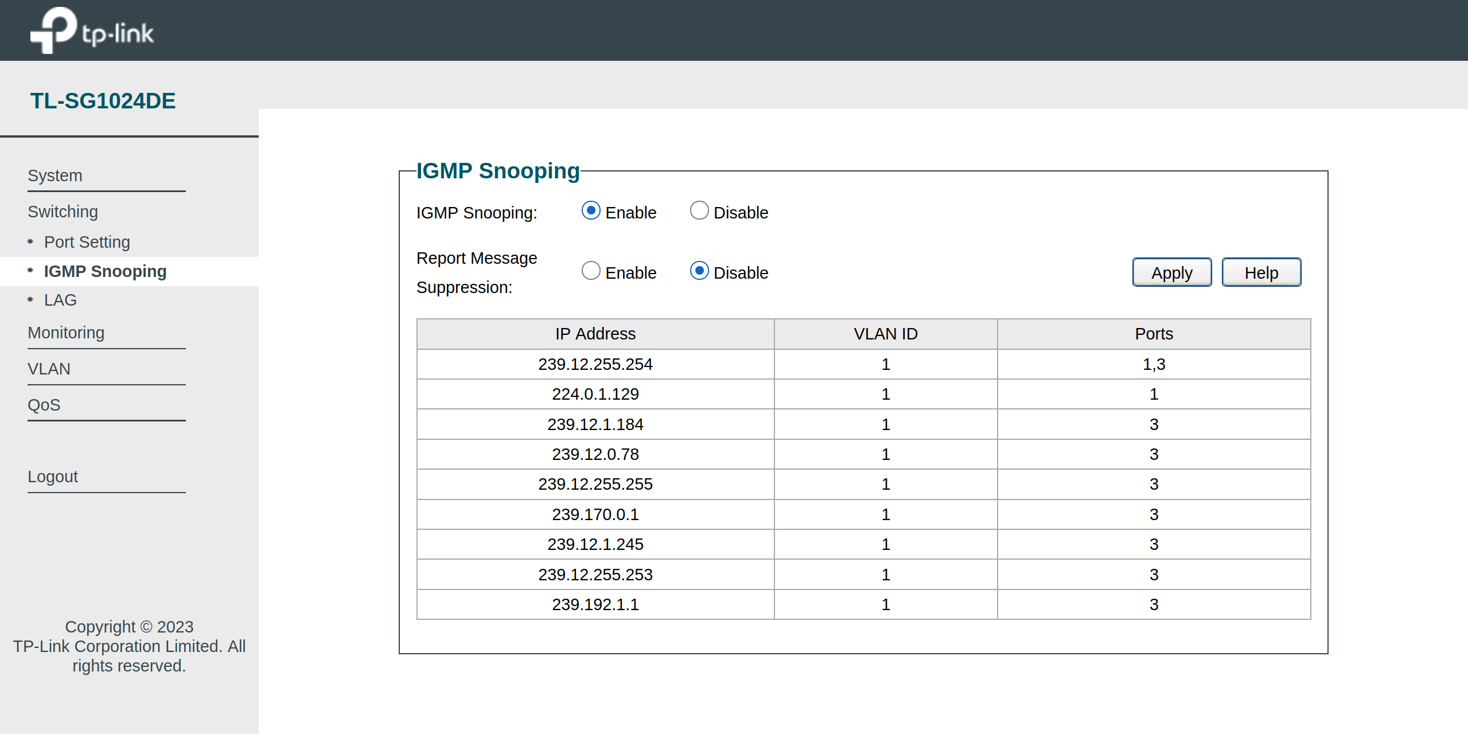The height and width of the screenshot is (734, 1468).
Task: Click the Ports cell for 239.170.0.1
Action: [x=1154, y=514]
